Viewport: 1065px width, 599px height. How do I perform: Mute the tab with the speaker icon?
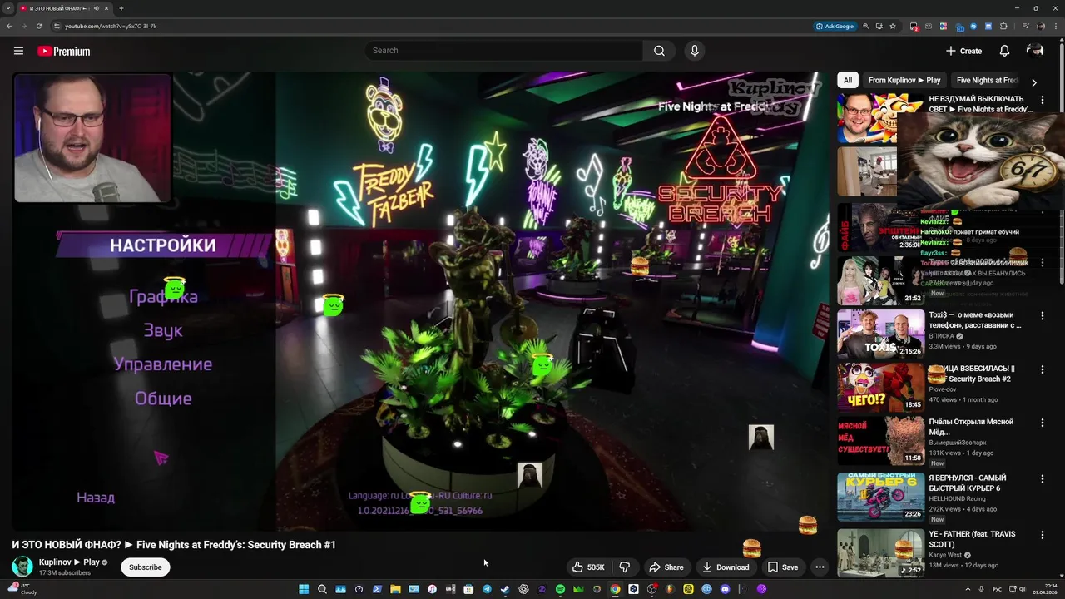click(x=97, y=8)
